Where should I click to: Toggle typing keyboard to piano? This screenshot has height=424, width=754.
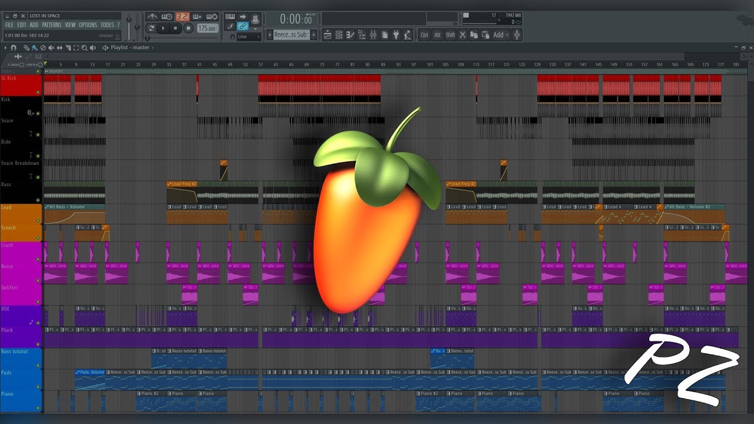[230, 16]
